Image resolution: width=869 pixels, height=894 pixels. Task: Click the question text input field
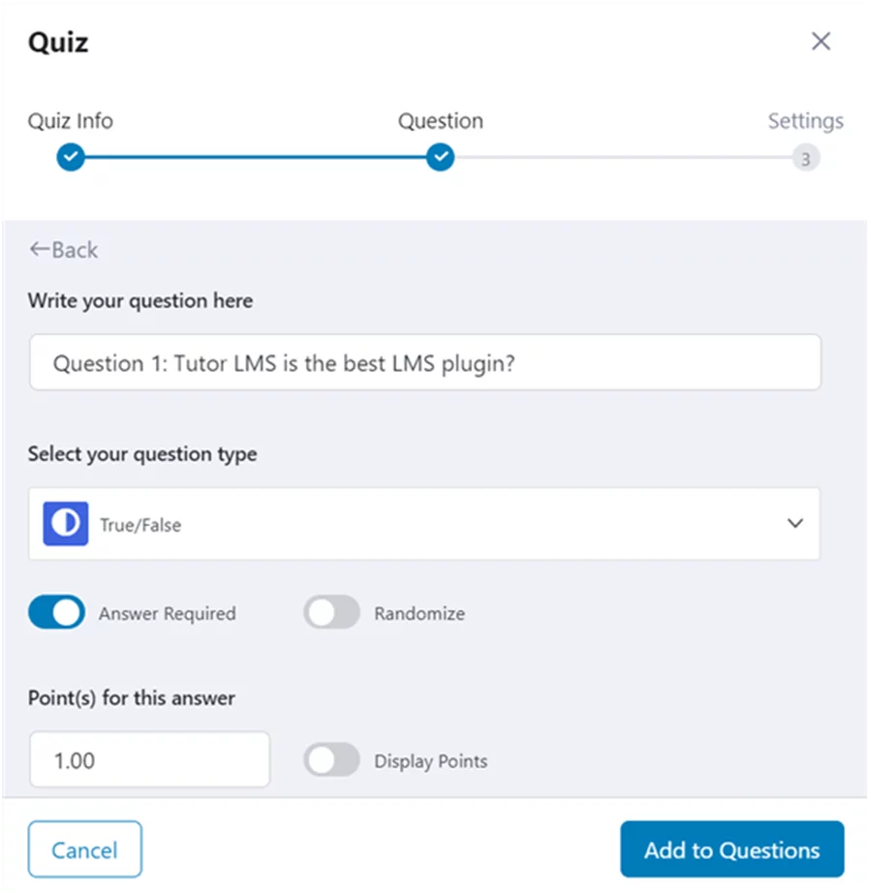[x=426, y=361]
